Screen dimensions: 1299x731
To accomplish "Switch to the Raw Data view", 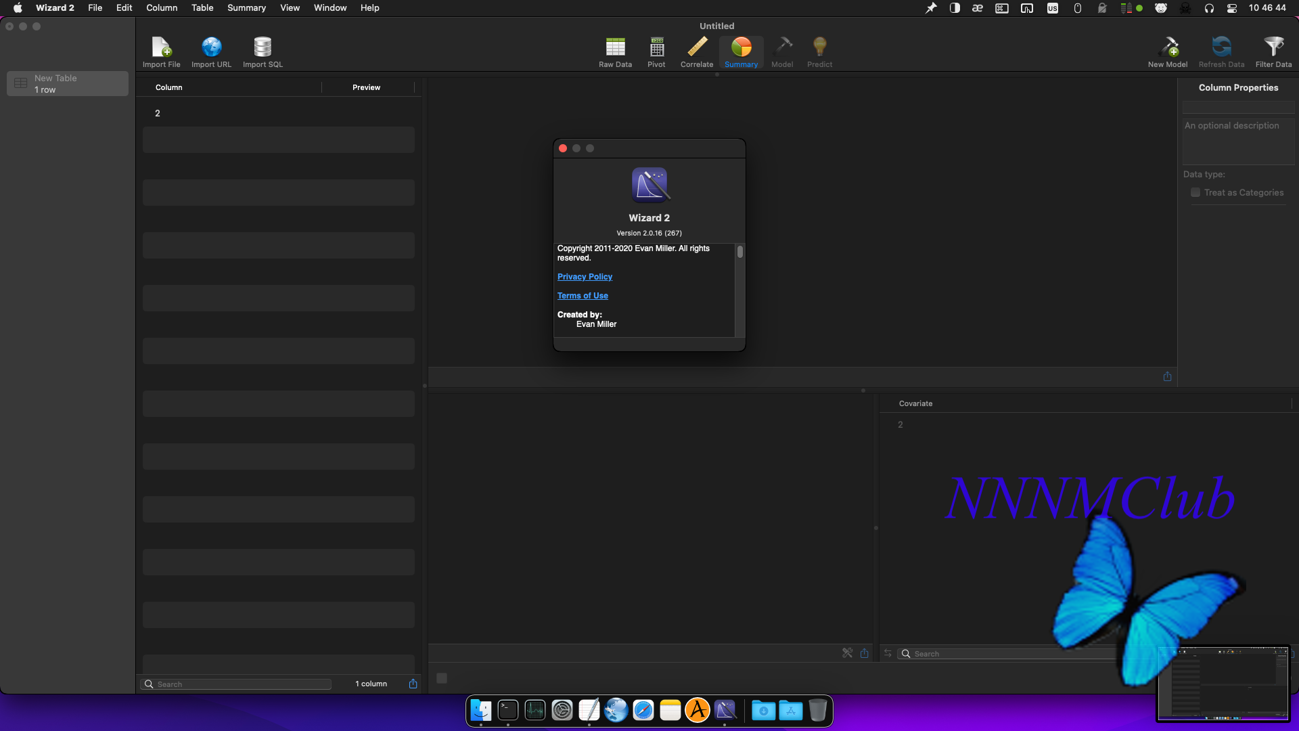I will pyautogui.click(x=615, y=52).
